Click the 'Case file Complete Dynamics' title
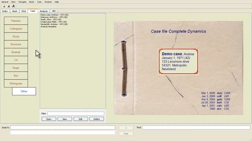Viewport: 252px width, 141px height. [x=178, y=31]
